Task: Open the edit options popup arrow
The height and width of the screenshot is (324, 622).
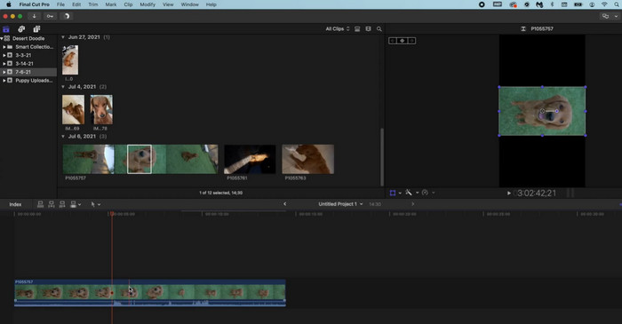Action: 80,205
